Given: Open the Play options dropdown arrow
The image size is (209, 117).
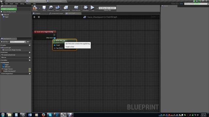Looking at the screenshot, I should click(x=97, y=8).
